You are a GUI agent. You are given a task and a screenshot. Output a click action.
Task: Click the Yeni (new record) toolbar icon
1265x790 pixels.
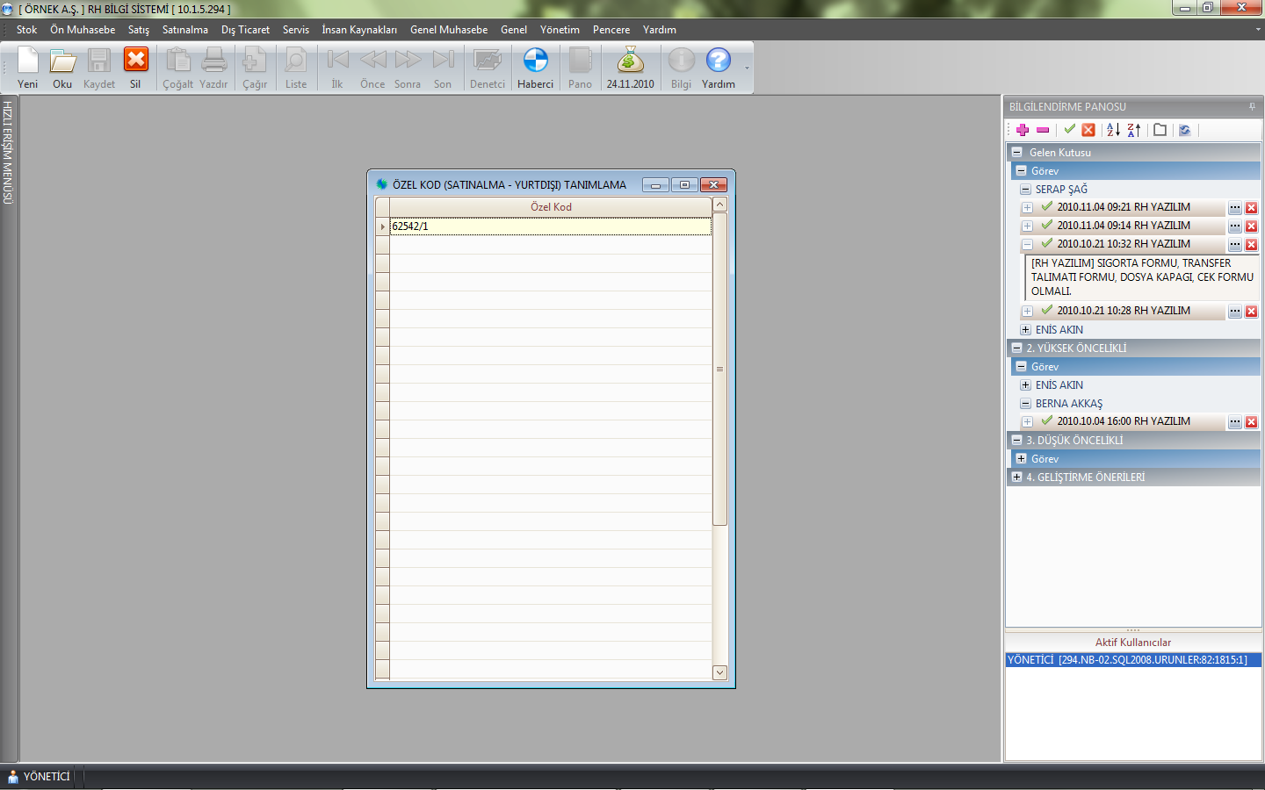pos(28,61)
